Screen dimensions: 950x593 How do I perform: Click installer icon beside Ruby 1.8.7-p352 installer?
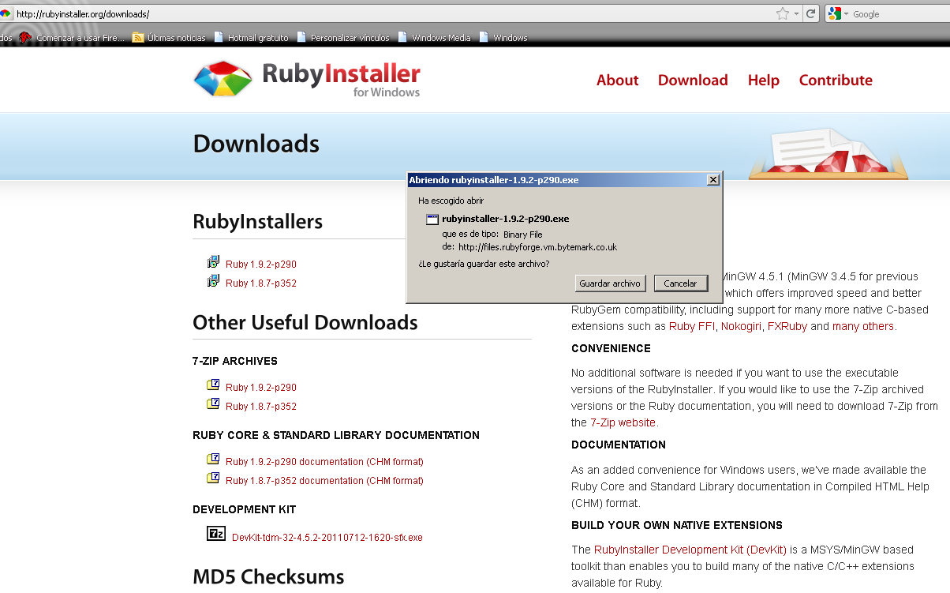213,281
